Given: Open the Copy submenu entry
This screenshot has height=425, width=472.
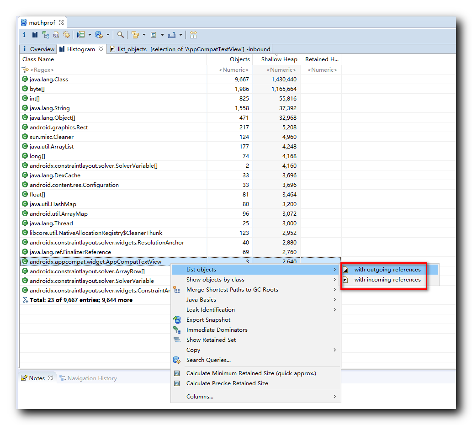Looking at the screenshot, I should (256, 350).
